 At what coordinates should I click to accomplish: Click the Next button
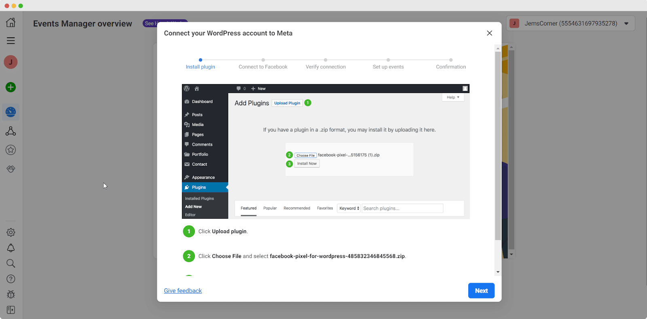pyautogui.click(x=481, y=291)
